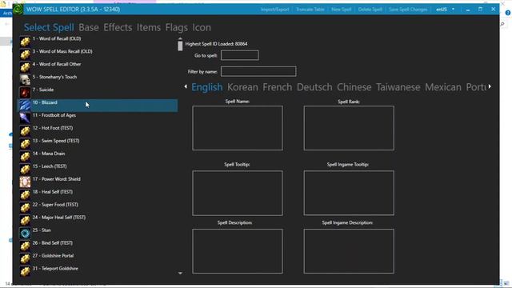This screenshot has width=512, height=288.
Task: Open the Taiwanese language tab
Action: coord(398,87)
